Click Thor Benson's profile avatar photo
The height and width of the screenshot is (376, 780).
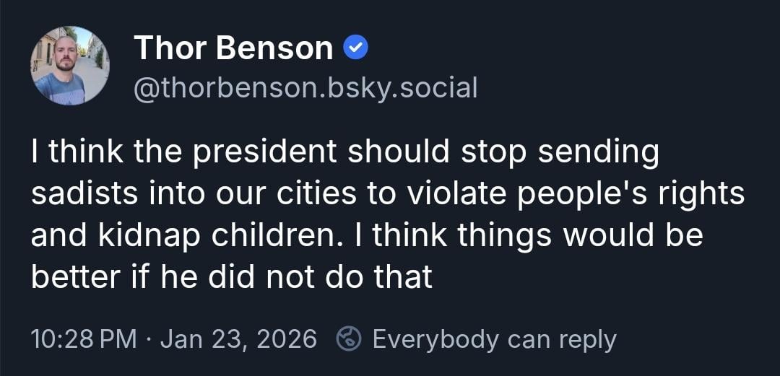(70, 66)
